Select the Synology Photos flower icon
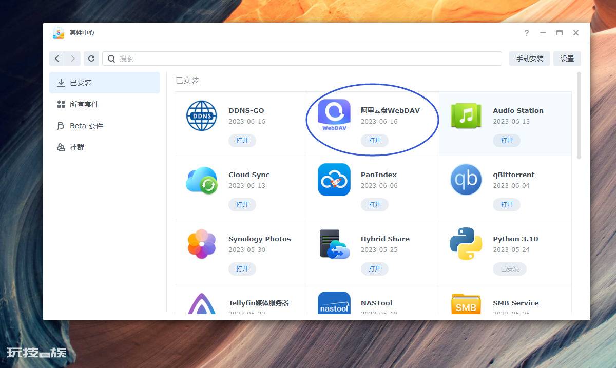This screenshot has width=616, height=368. click(202, 244)
